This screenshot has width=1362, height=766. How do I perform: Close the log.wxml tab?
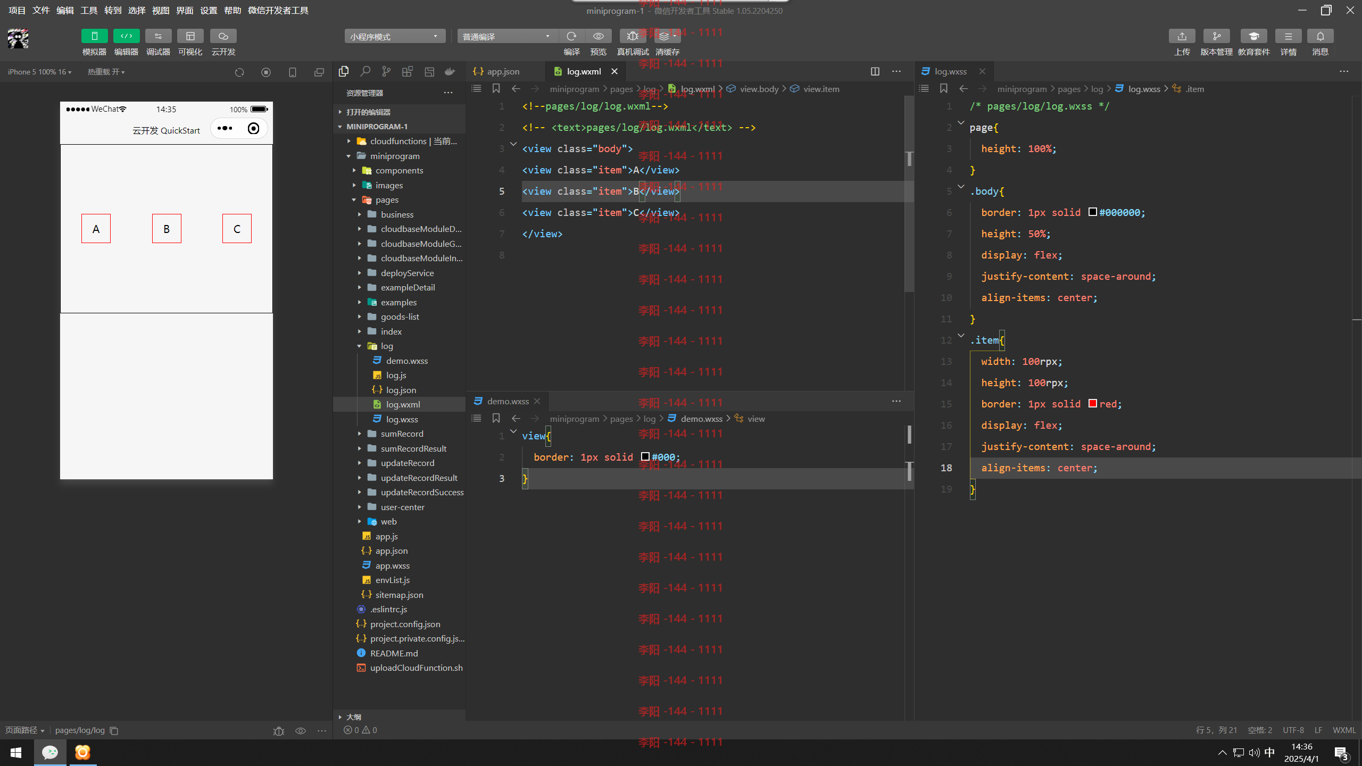(x=614, y=71)
